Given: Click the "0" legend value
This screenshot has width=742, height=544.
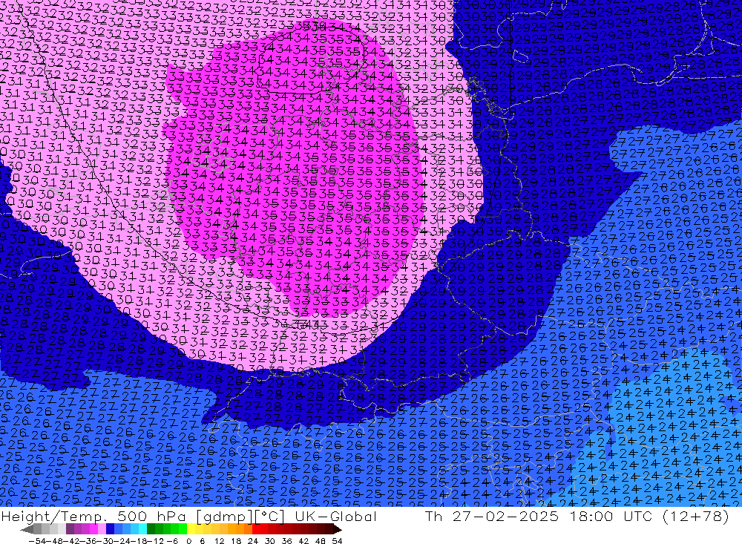Looking at the screenshot, I should [188, 541].
